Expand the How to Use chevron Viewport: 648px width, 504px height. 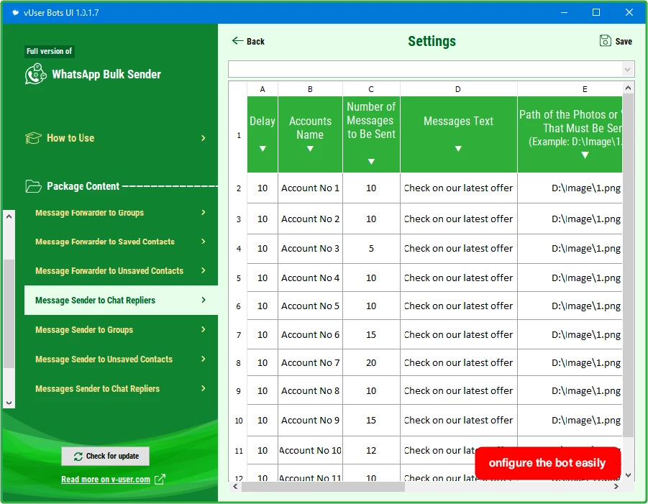[x=203, y=138]
